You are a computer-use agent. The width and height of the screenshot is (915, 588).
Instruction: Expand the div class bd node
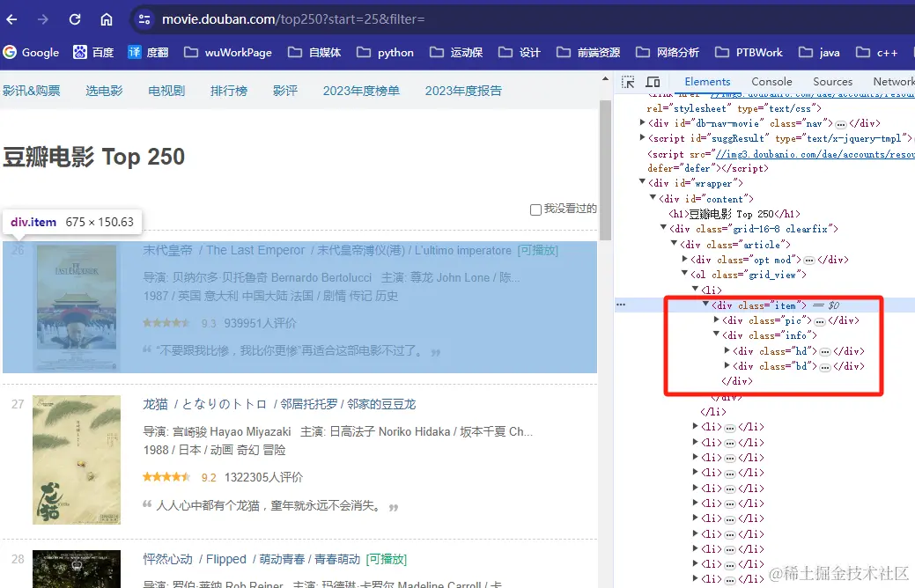coord(727,366)
